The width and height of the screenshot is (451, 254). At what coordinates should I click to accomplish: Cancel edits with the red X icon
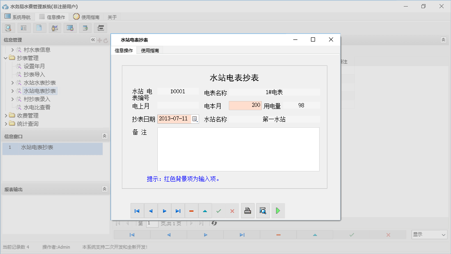232,210
